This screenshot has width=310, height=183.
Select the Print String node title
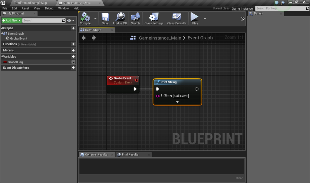tap(168, 82)
